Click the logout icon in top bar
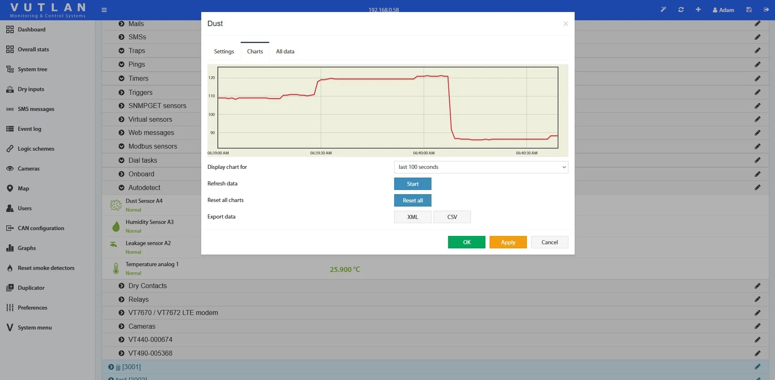This screenshot has height=380, width=775. tap(766, 10)
